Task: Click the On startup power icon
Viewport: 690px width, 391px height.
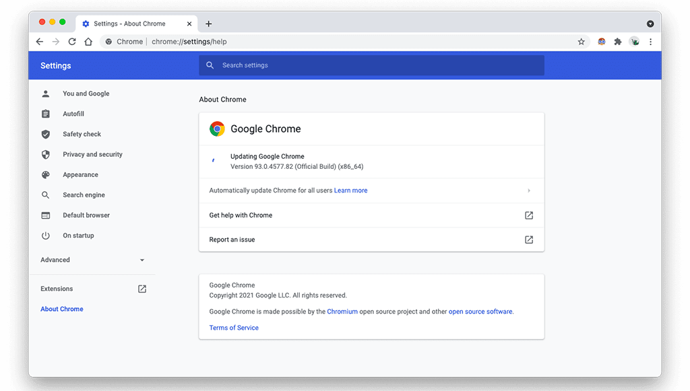Action: tap(46, 236)
